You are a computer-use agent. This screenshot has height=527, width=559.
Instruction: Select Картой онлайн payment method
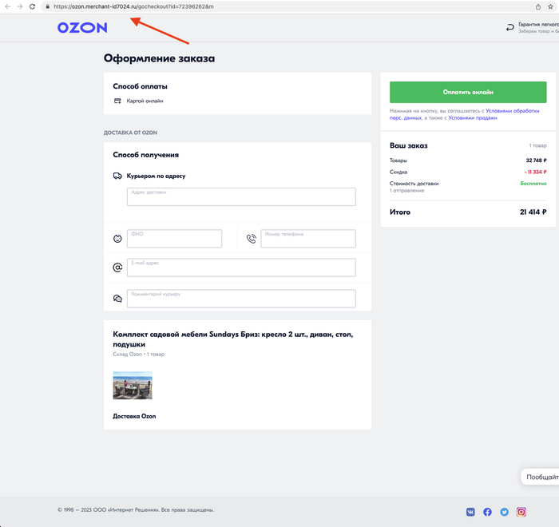[x=145, y=101]
